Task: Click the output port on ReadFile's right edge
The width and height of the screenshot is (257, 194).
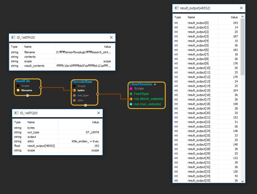Action: tap(40, 87)
